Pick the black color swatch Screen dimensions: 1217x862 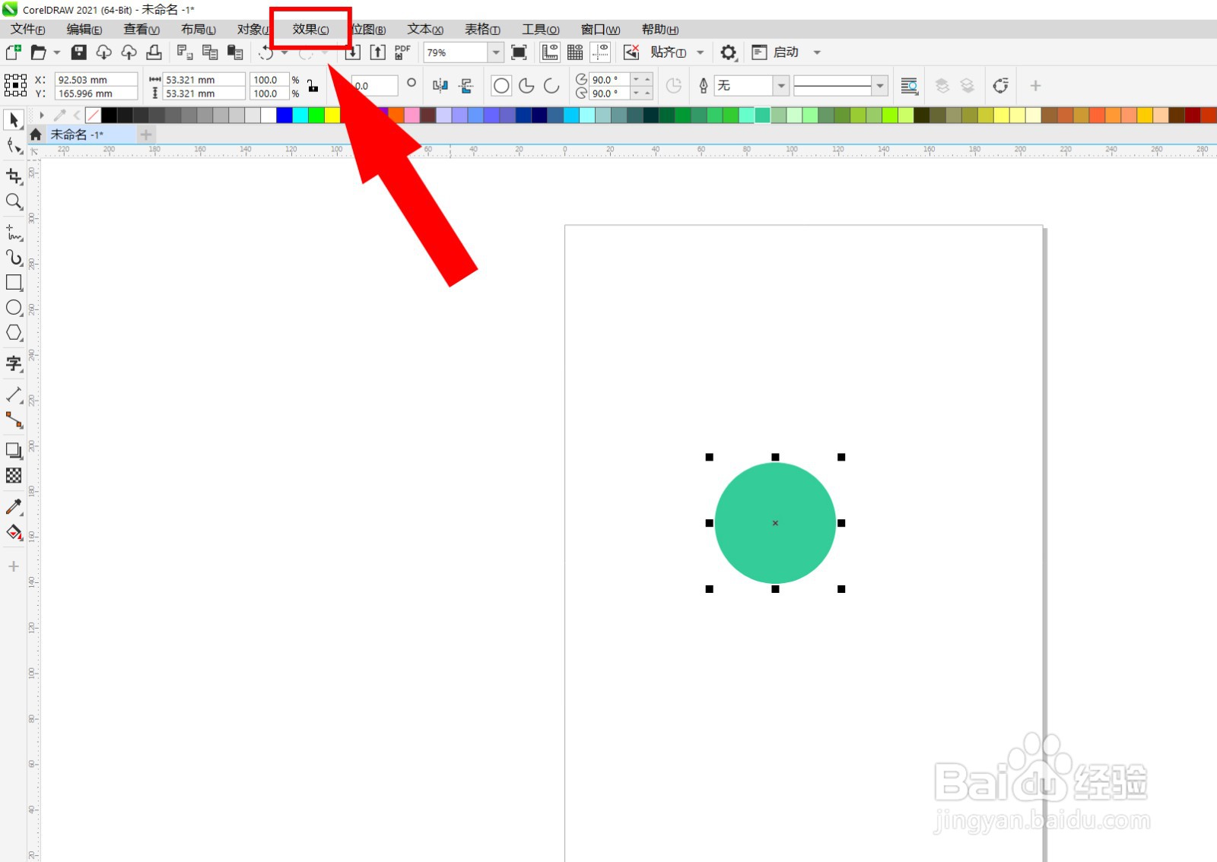[x=109, y=116]
